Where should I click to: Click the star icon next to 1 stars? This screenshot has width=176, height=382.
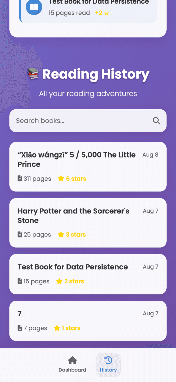(57, 328)
